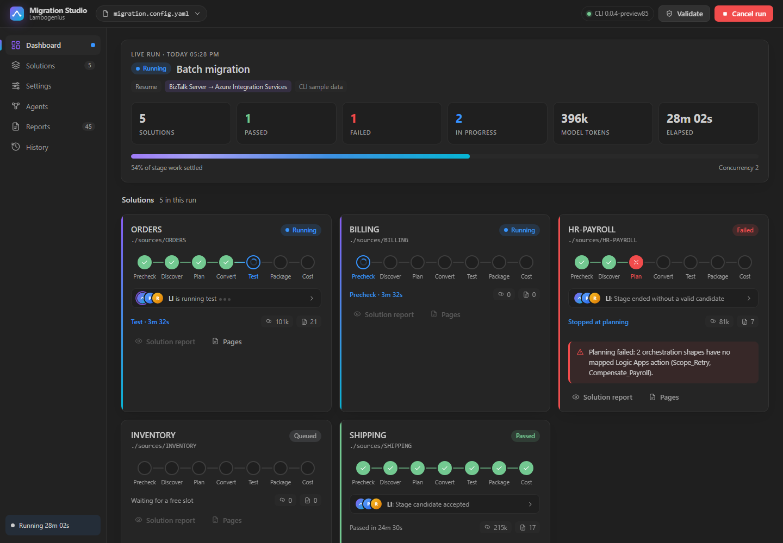Click the CLI 0.0.4-preview85 version badge
This screenshot has width=783, height=543.
[x=618, y=14]
